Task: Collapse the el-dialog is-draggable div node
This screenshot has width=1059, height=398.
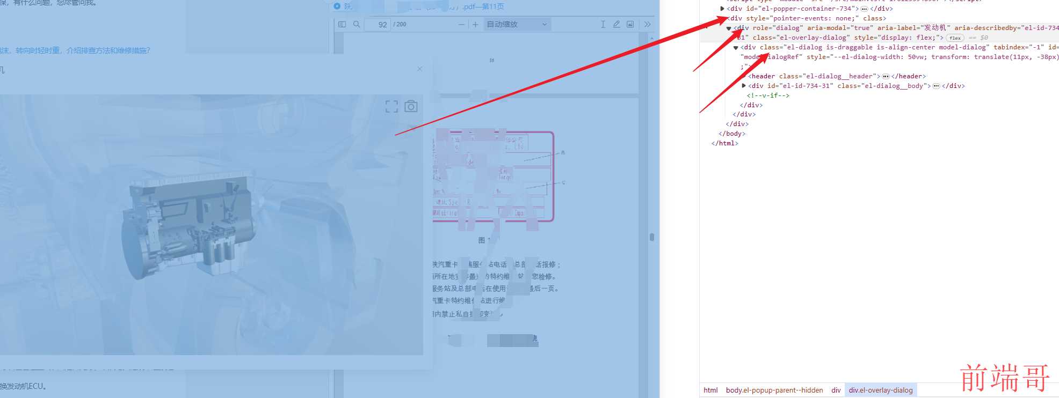Action: (736, 47)
